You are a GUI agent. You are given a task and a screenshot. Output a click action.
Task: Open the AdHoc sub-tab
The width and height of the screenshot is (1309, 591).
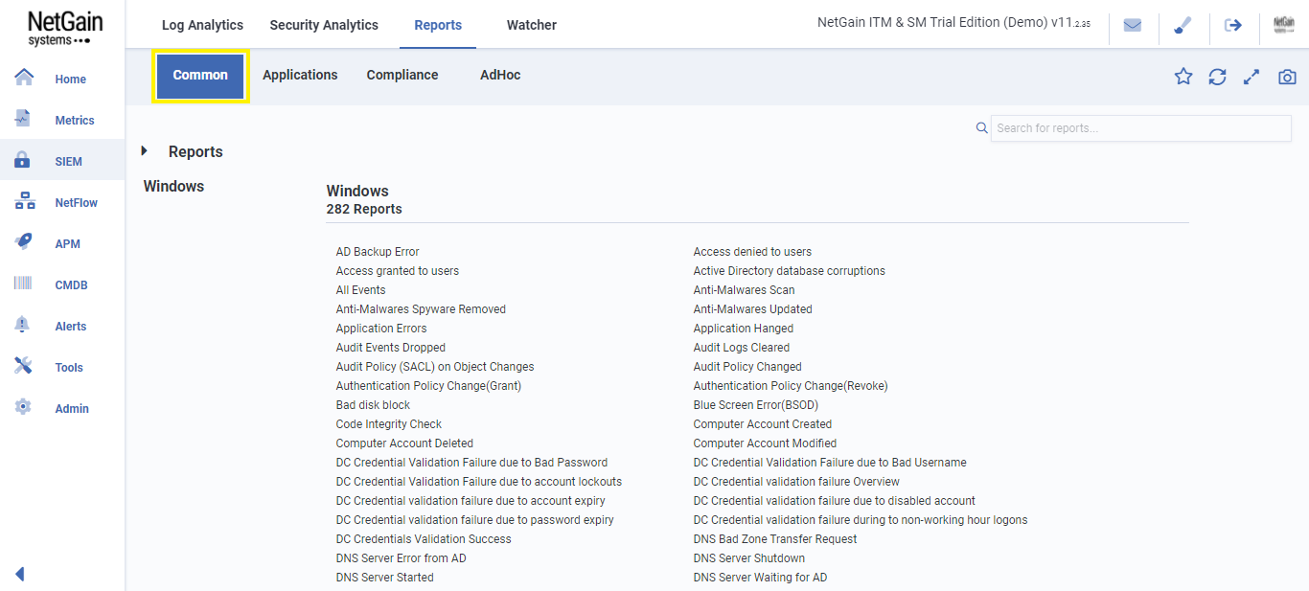pyautogui.click(x=500, y=75)
